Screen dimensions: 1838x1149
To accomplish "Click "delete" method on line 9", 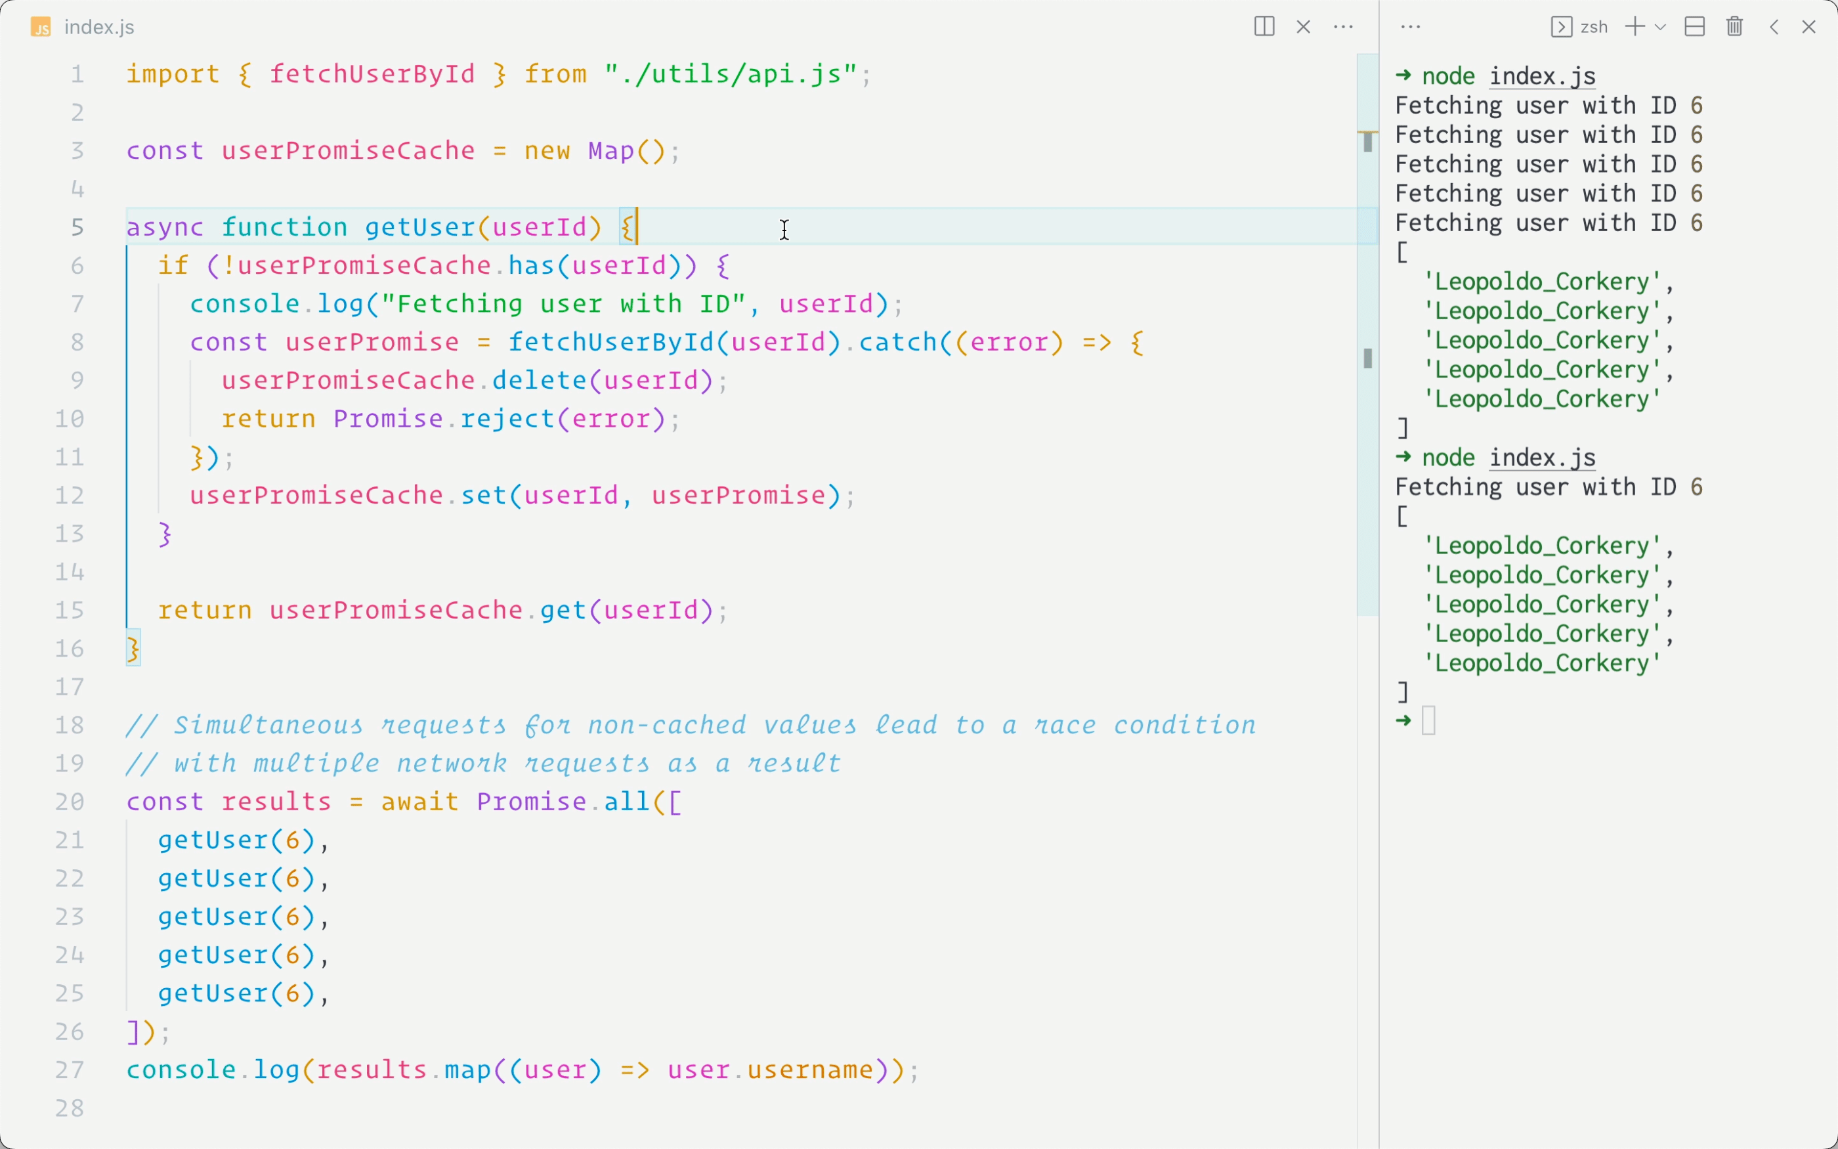I will tap(539, 380).
